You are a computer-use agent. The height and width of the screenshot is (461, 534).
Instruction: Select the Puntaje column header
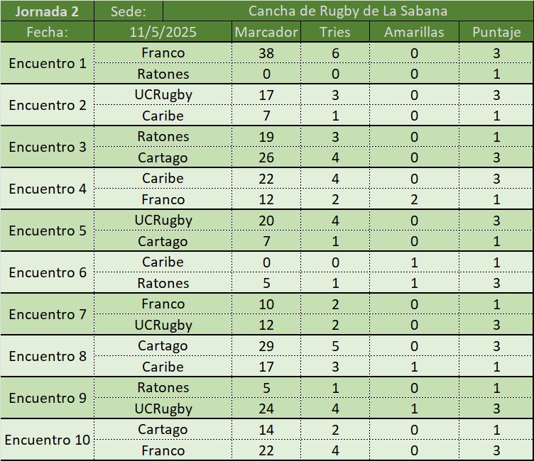click(496, 32)
